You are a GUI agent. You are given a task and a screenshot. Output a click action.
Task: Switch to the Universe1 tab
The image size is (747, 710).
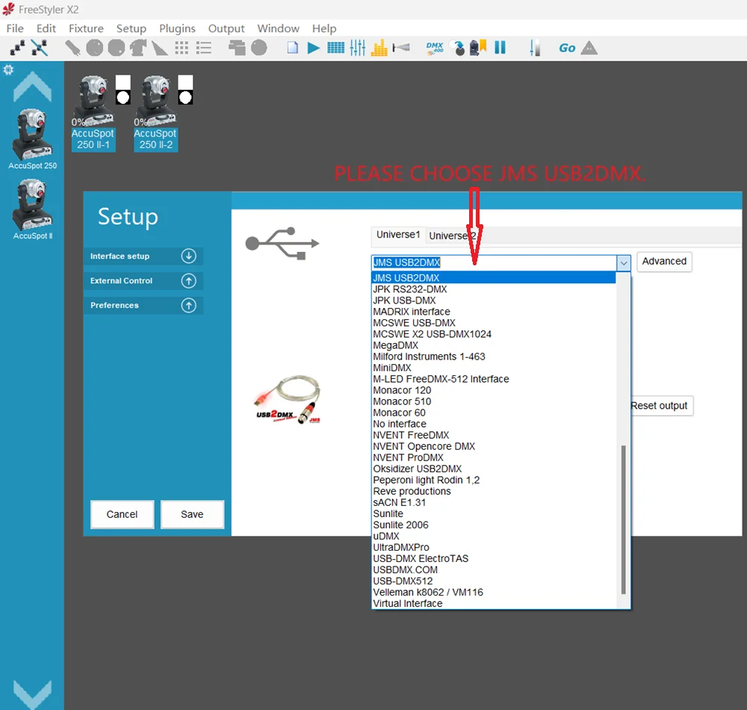point(398,235)
